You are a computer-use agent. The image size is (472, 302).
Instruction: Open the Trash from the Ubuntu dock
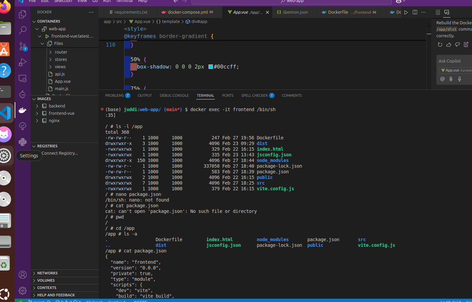coord(5,263)
